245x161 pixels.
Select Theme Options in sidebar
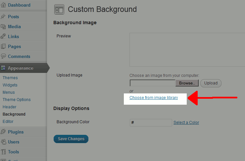pyautogui.click(x=17, y=100)
